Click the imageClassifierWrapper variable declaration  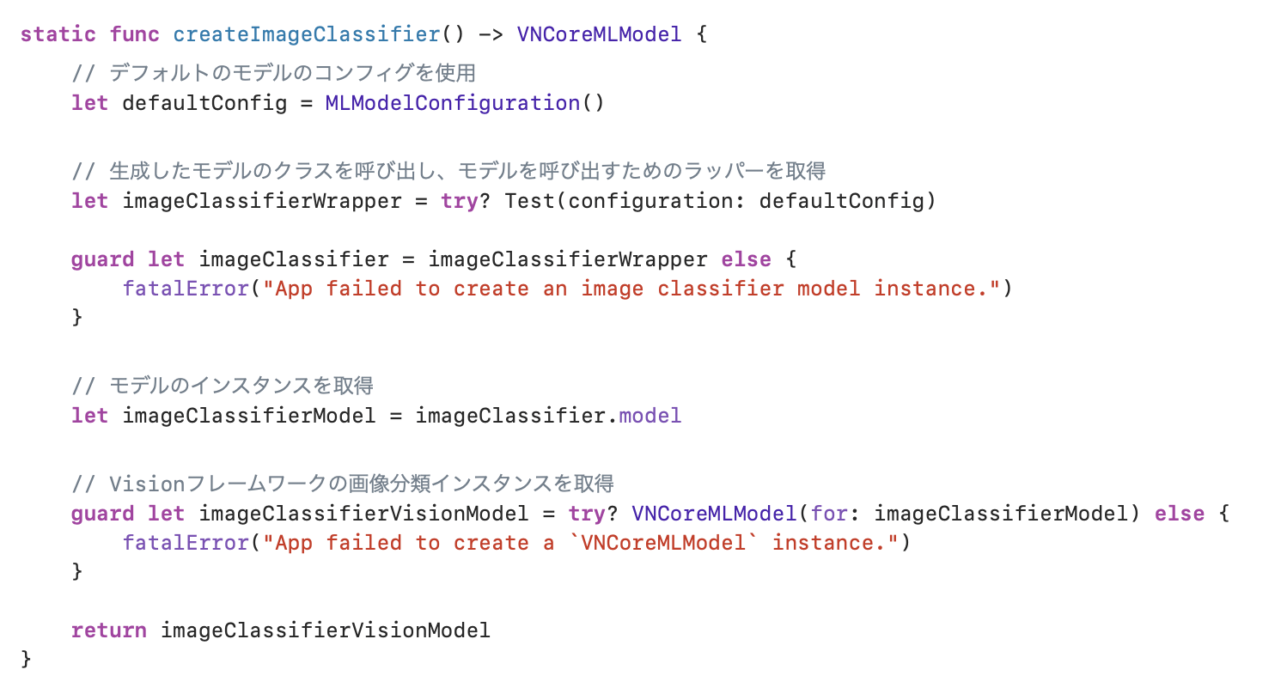262,201
